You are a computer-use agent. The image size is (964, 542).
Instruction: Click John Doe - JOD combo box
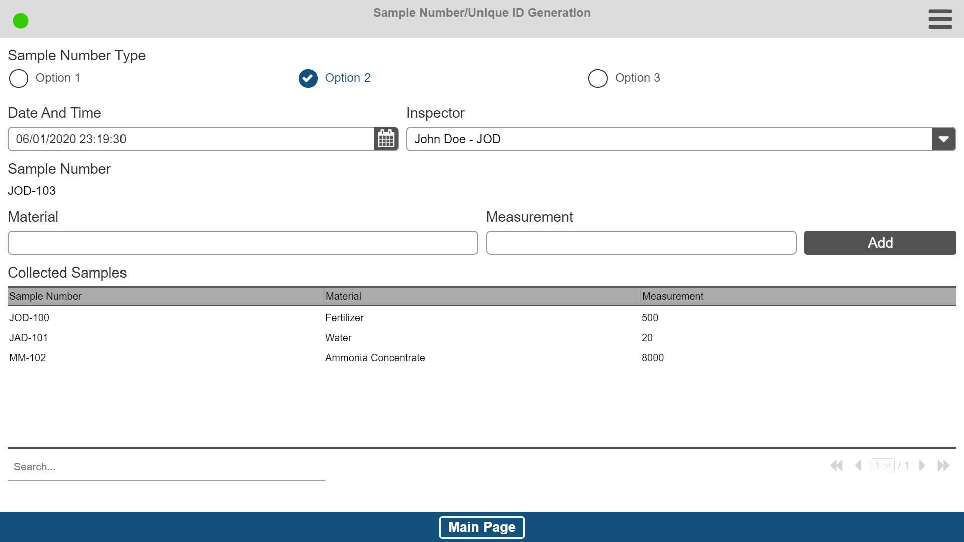[x=669, y=139]
